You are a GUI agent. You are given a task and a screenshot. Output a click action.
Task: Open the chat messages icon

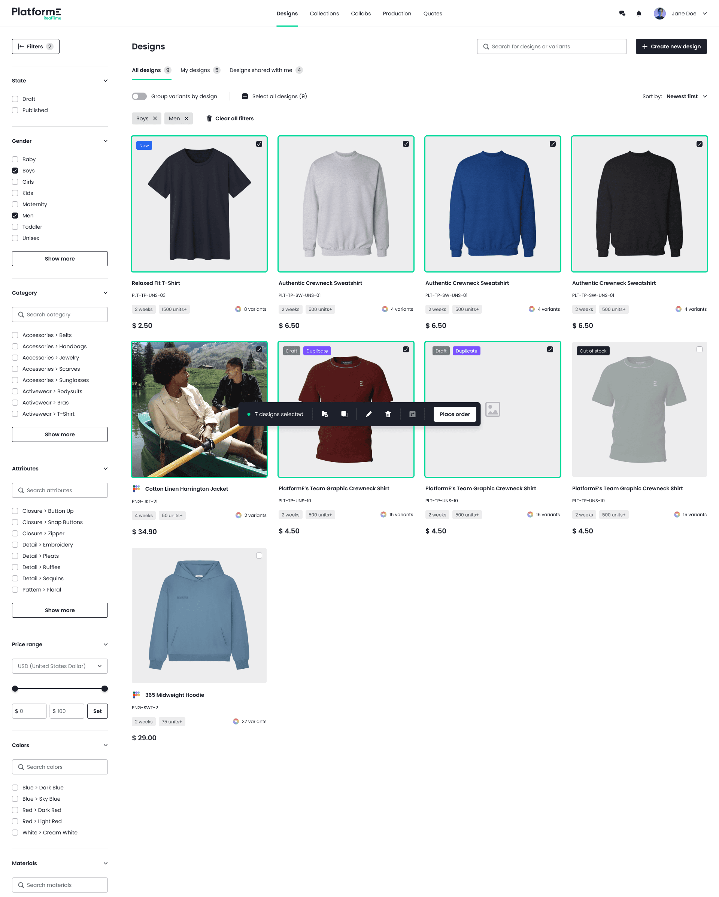622,13
